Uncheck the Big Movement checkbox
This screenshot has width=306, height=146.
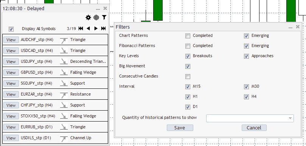tap(188, 66)
